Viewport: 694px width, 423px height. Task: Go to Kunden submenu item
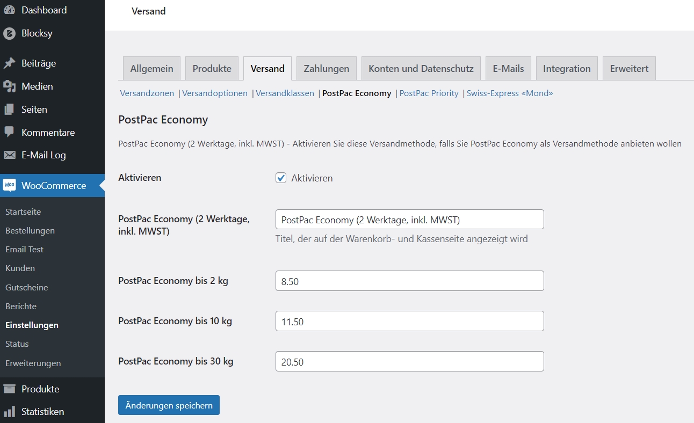[x=20, y=268]
